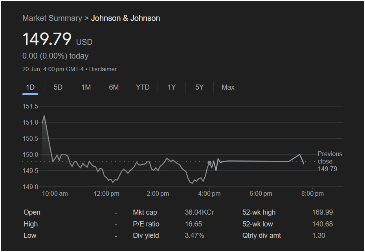Open the 1M chart range
Viewport: 365px width, 252px height.
coord(86,87)
